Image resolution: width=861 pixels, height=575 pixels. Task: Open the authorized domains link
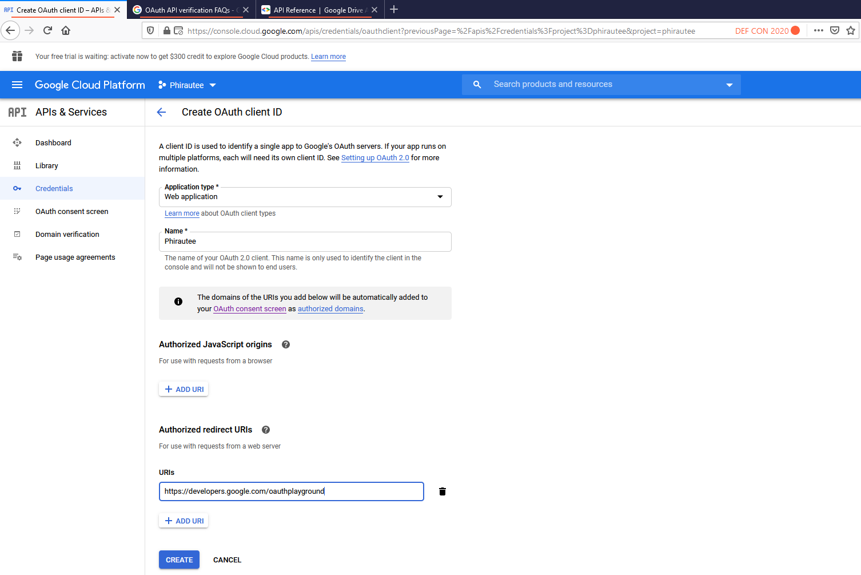[x=330, y=309]
